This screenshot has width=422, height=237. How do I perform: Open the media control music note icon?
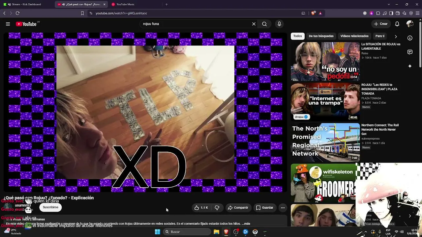point(384,13)
